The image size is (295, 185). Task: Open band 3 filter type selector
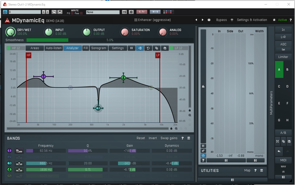(19, 163)
